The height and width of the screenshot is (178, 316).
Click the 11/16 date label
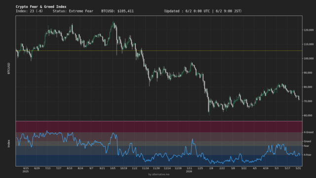(146, 168)
